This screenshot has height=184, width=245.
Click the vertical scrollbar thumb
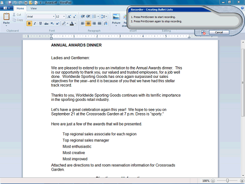pos(243,82)
